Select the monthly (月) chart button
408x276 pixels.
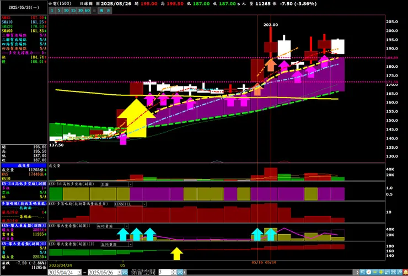click(109, 10)
